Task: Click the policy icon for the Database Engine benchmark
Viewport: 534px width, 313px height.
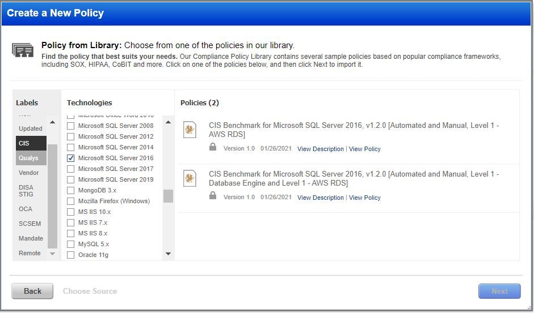Action: (190, 178)
